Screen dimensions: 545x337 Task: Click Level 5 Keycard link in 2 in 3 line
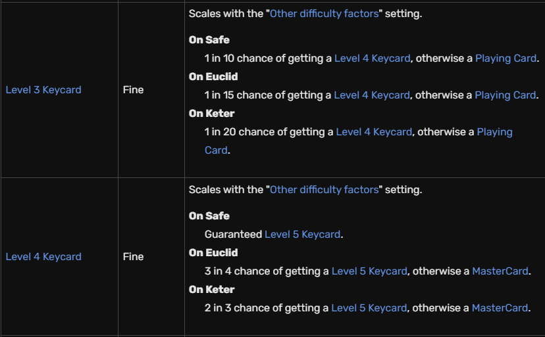coord(369,308)
